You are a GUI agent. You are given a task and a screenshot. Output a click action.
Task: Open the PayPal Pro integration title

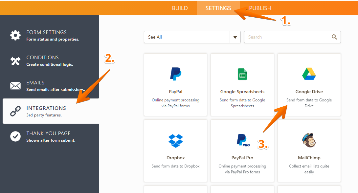tap(242, 158)
